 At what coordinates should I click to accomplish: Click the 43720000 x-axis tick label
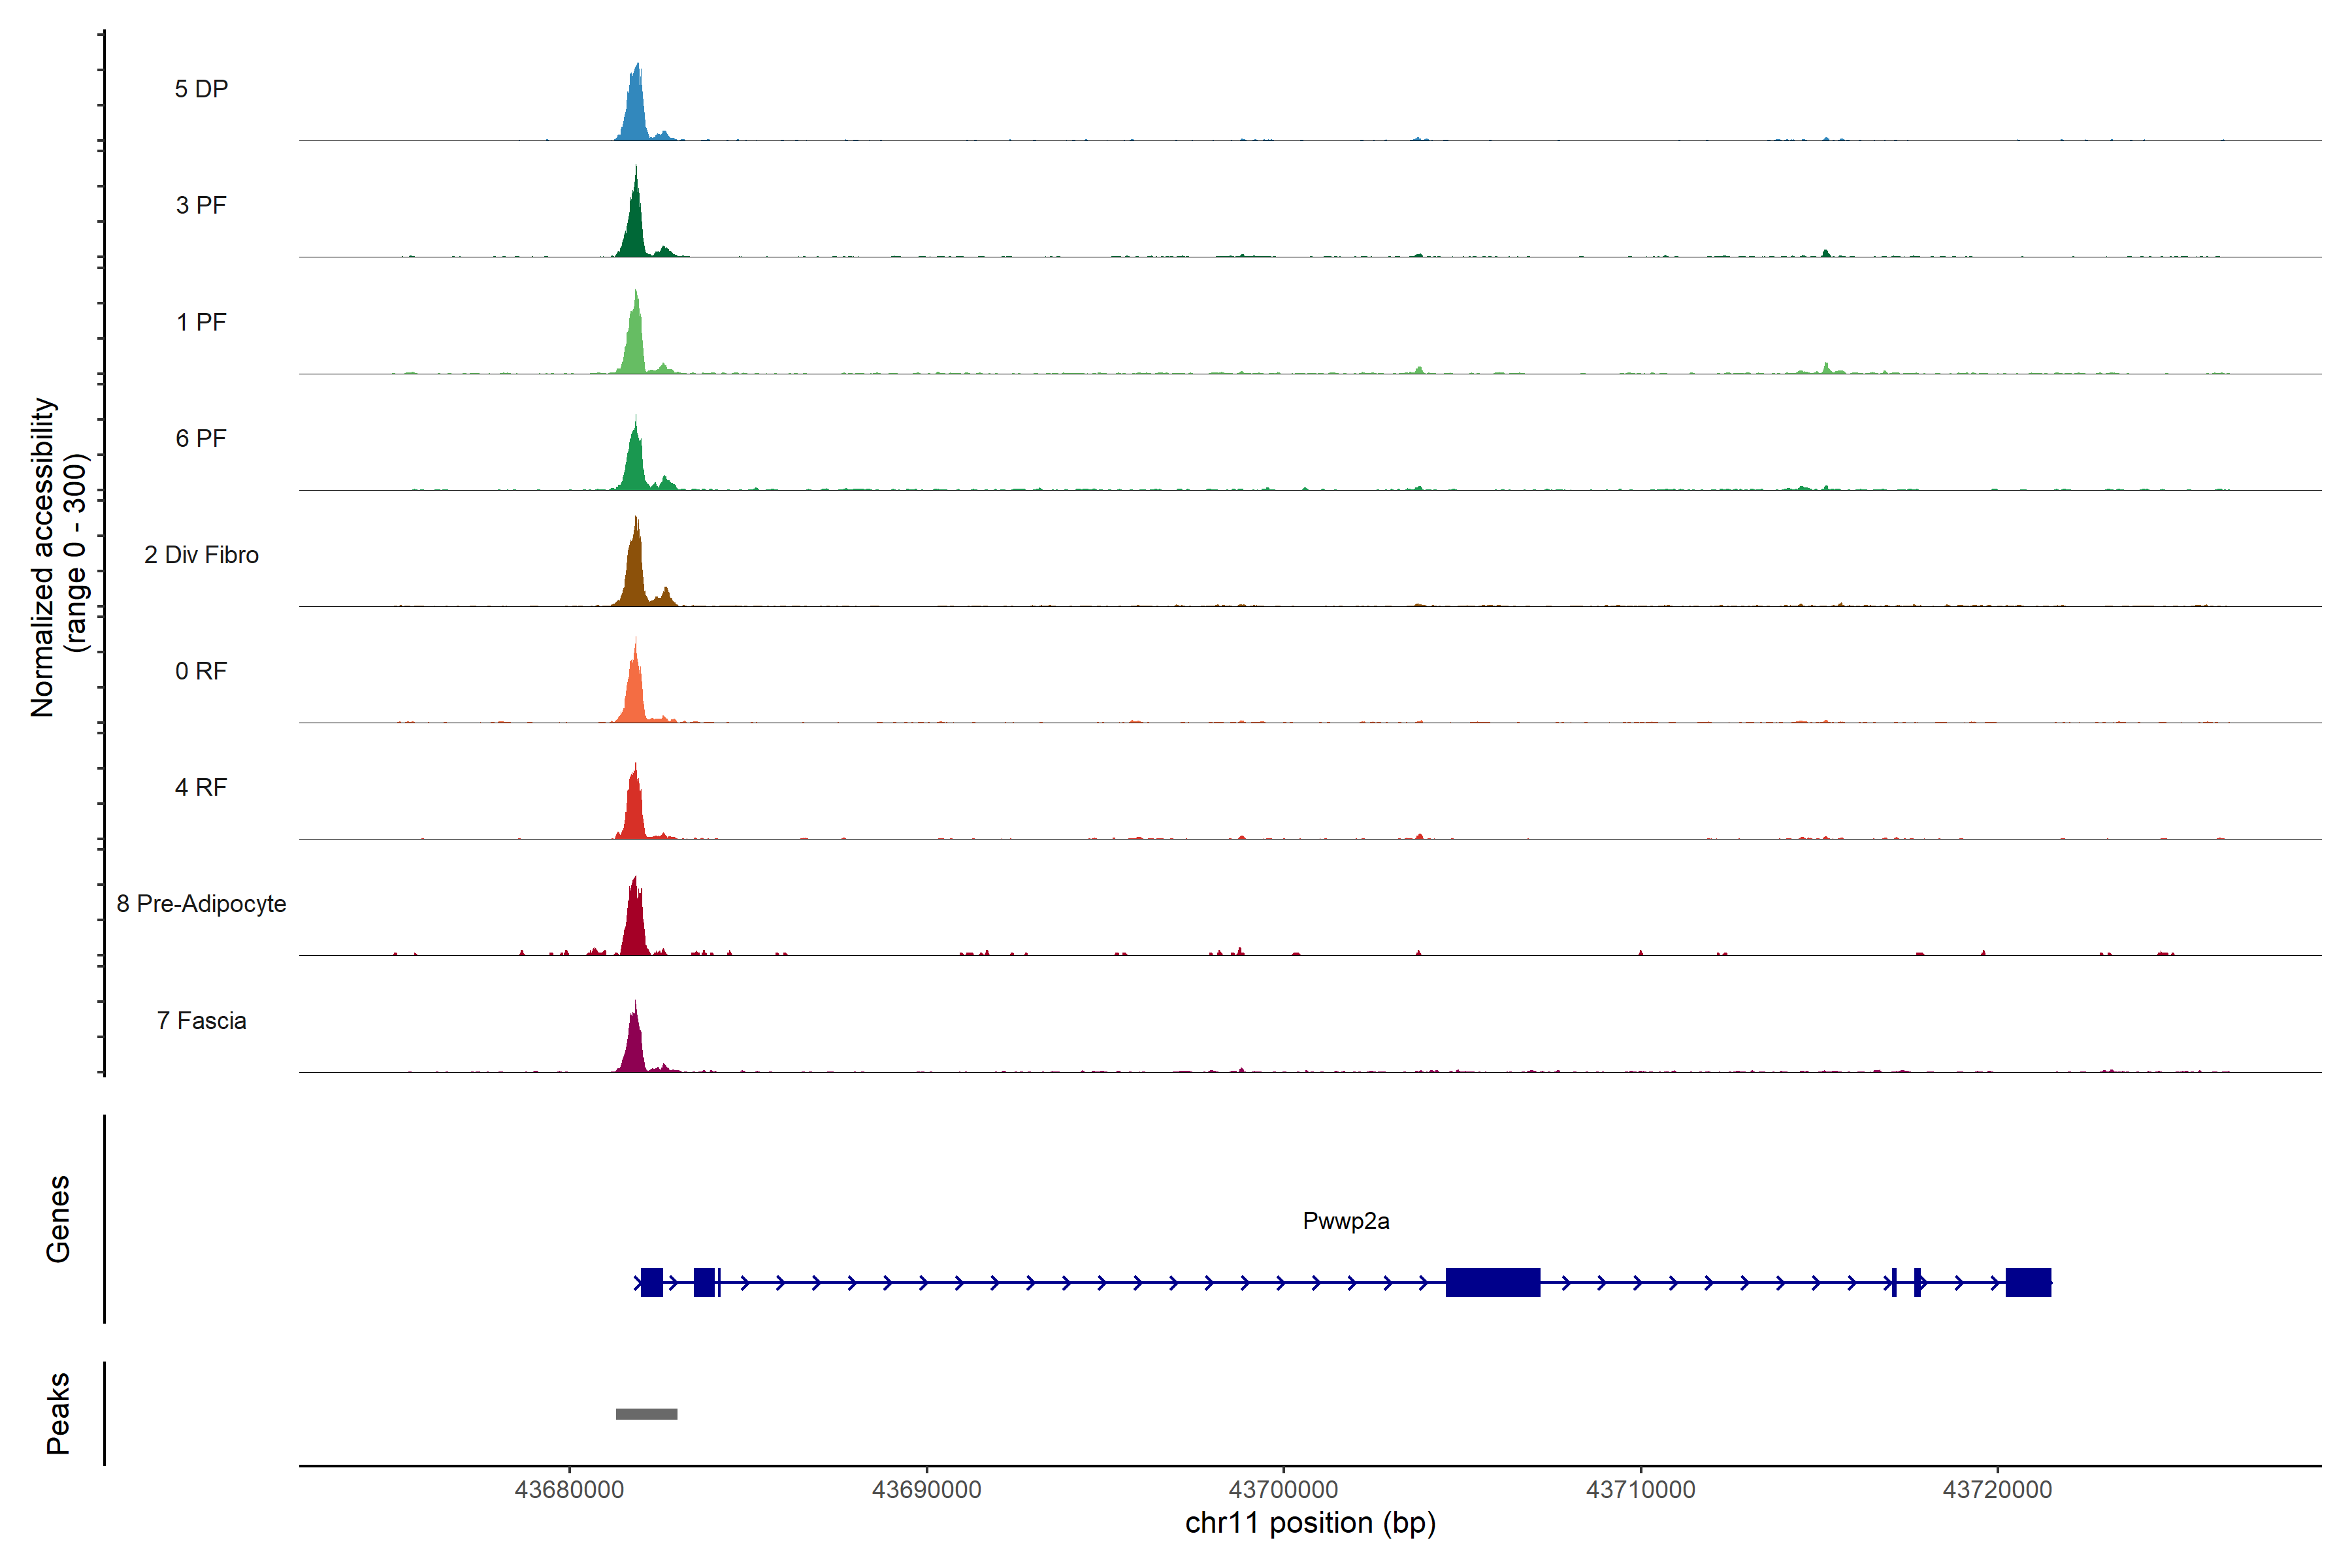[x=1997, y=1489]
